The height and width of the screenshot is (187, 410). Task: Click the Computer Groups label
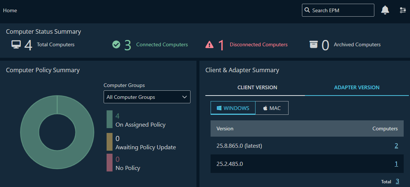[124, 85]
